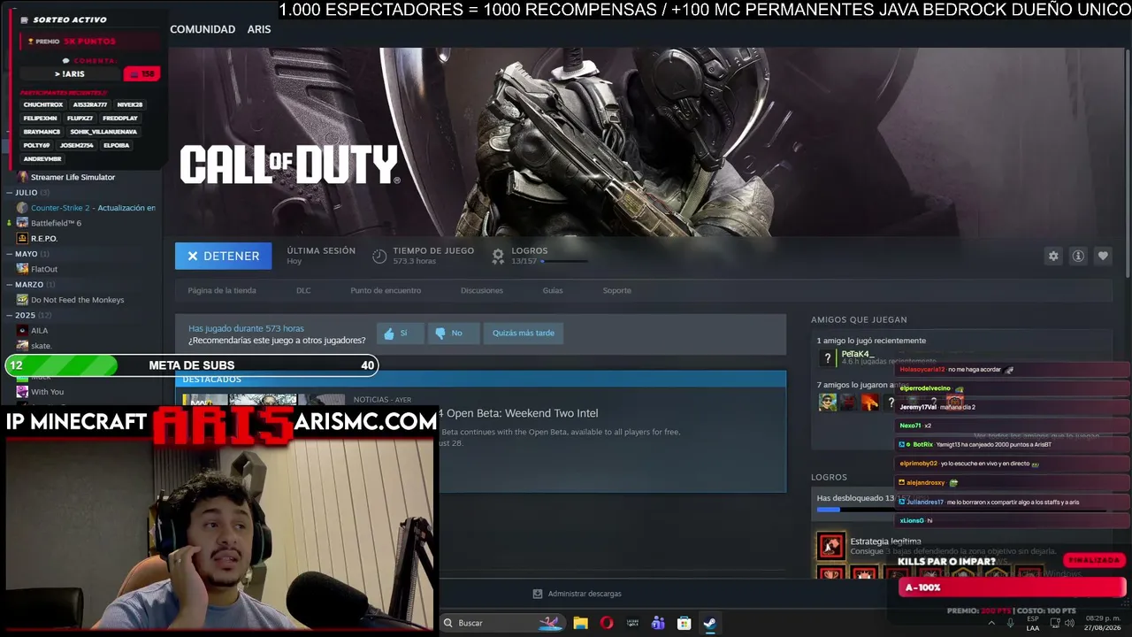This screenshot has height=637, width=1132.
Task: Open Microsoft Store from taskbar
Action: (x=684, y=623)
